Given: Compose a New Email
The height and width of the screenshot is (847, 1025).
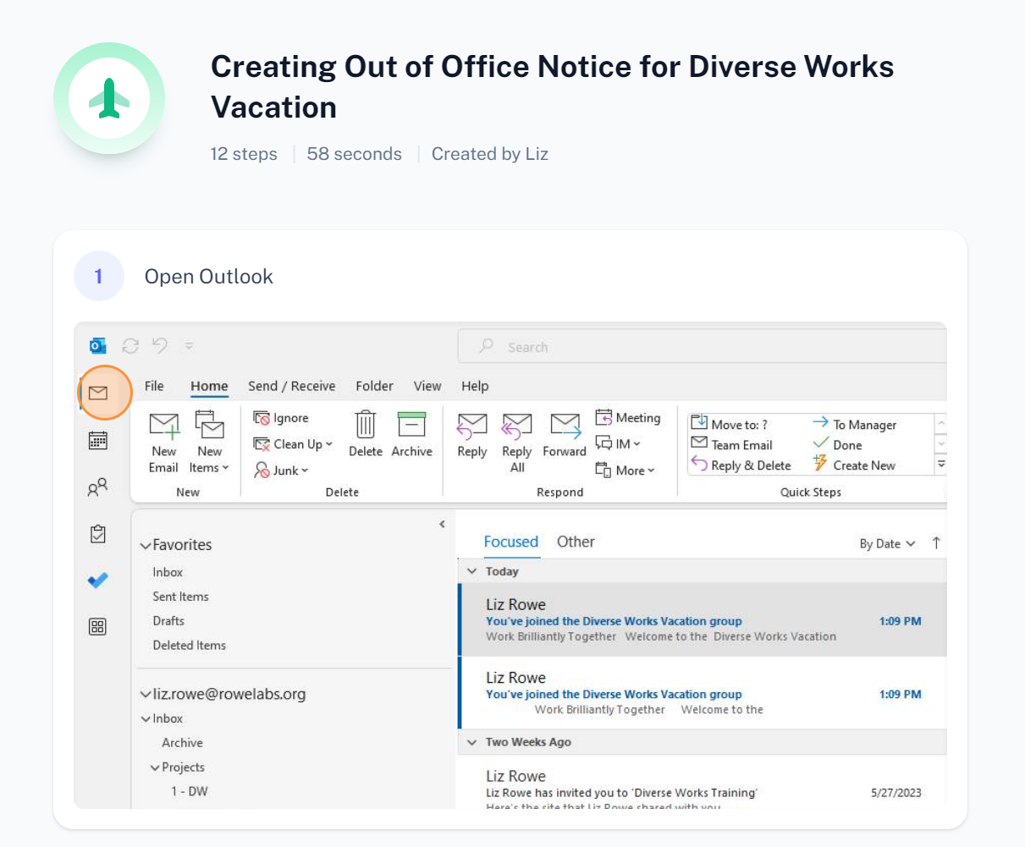Looking at the screenshot, I should (x=164, y=442).
